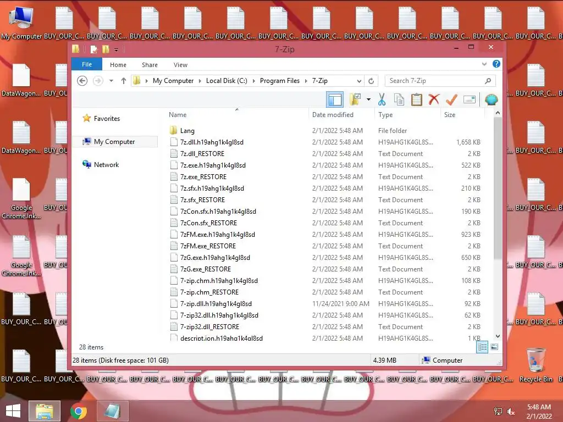Screen dimensions: 563x422
Task: Select file 7z.sfx_RESTORE
Action: [x=202, y=200]
